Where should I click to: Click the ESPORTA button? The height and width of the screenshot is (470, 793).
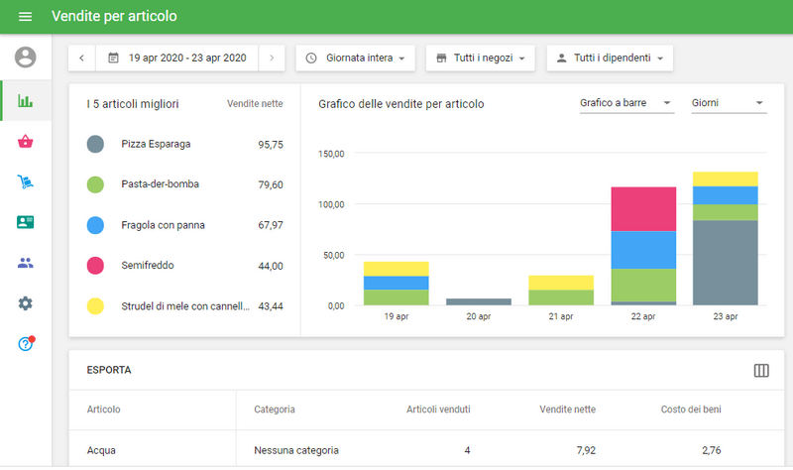click(109, 370)
